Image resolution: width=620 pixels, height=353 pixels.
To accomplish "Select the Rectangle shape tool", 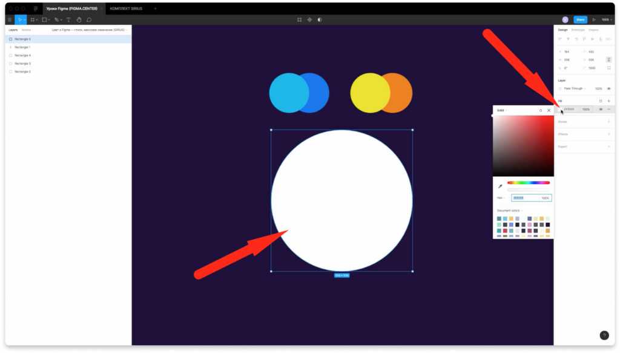I will [44, 20].
